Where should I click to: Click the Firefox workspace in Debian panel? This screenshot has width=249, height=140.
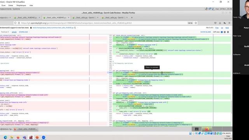click(207, 129)
